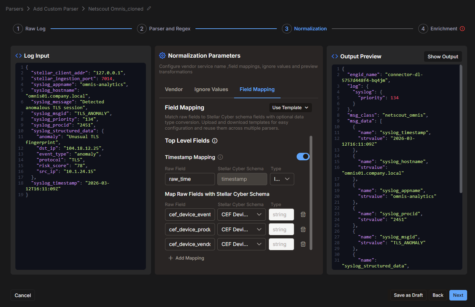Go to step 2 circle
Screen dimensions: 475x307
point(142,29)
